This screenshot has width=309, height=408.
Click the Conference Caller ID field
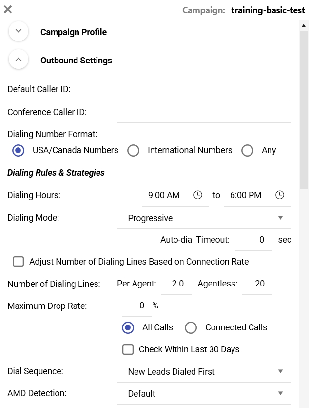click(204, 113)
